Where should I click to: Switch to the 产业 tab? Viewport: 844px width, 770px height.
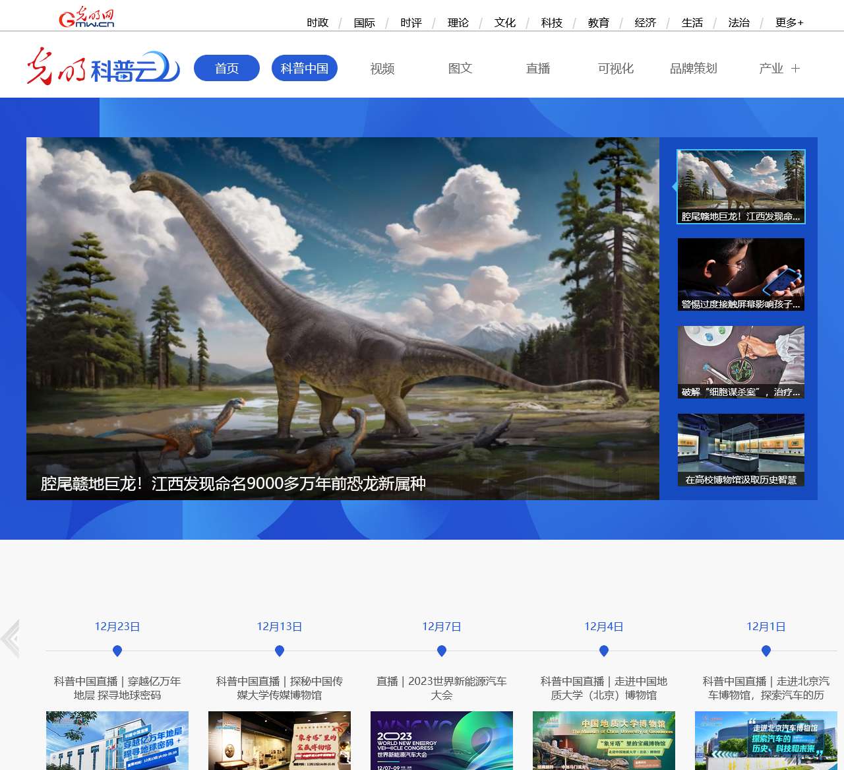pyautogui.click(x=771, y=68)
